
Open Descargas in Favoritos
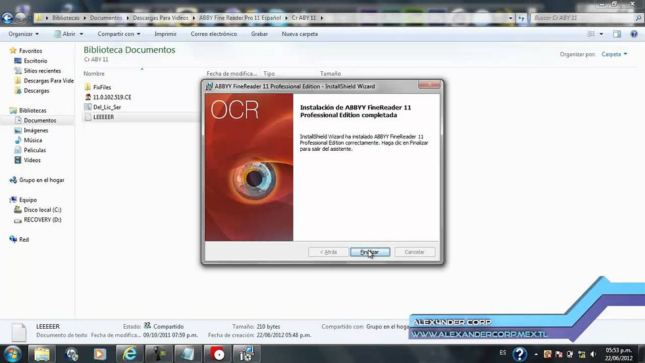pos(36,90)
